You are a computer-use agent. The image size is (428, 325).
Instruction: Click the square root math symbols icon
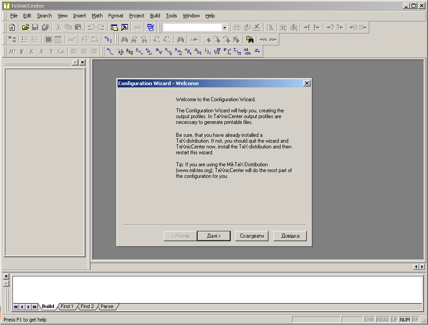click(x=217, y=52)
